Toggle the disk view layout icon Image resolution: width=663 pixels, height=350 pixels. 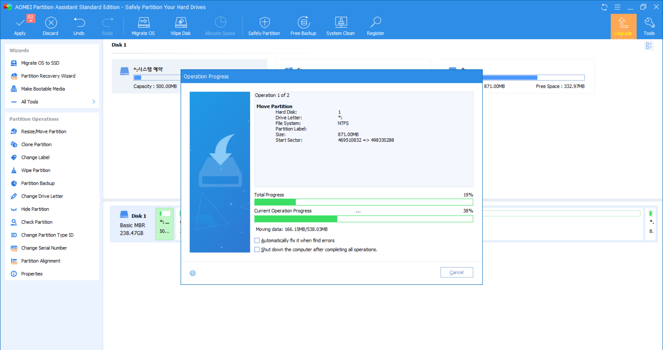tap(649, 46)
